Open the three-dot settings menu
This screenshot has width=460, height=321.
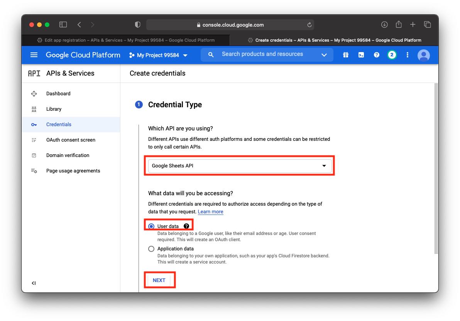pyautogui.click(x=407, y=55)
